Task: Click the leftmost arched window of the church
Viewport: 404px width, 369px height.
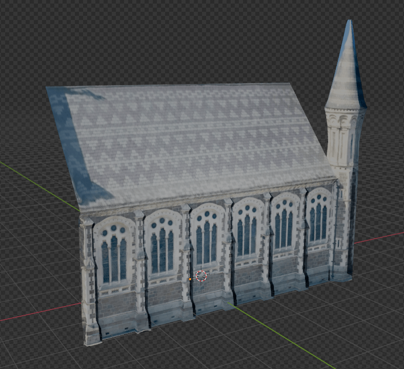Action: (x=114, y=251)
